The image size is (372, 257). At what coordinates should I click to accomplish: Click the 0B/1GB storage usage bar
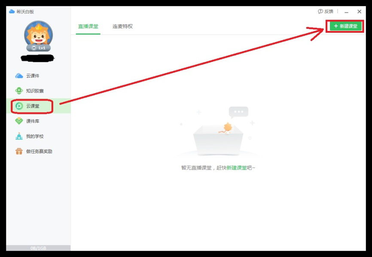(x=38, y=248)
